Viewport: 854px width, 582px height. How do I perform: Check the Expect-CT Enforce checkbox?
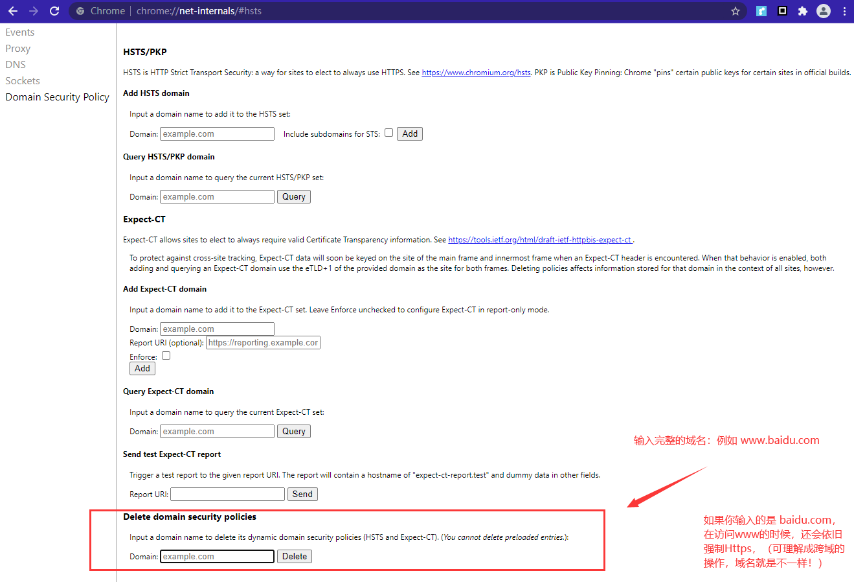coord(166,356)
